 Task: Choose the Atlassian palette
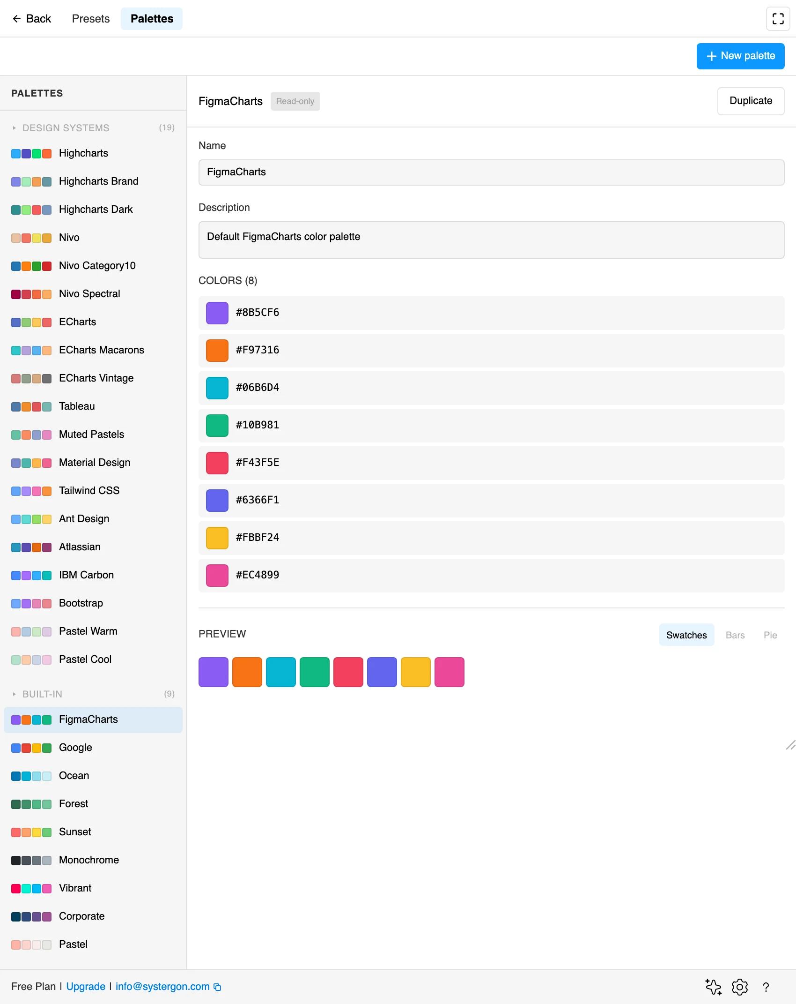93,547
